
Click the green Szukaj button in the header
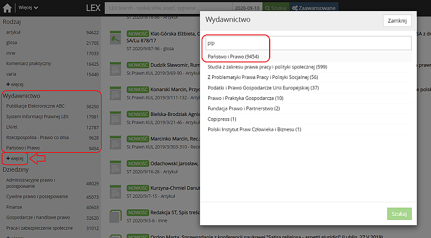(x=276, y=8)
